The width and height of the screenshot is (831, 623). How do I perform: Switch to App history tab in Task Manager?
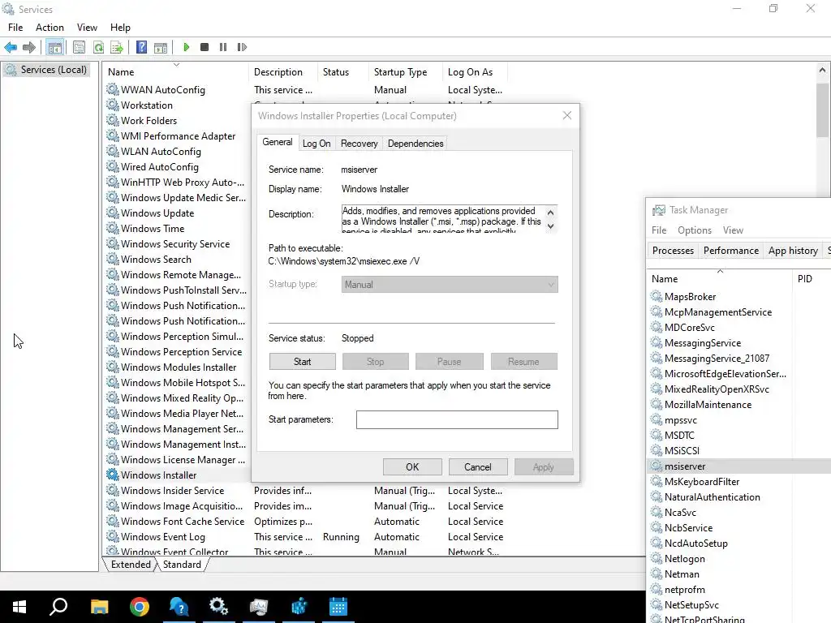click(x=793, y=251)
